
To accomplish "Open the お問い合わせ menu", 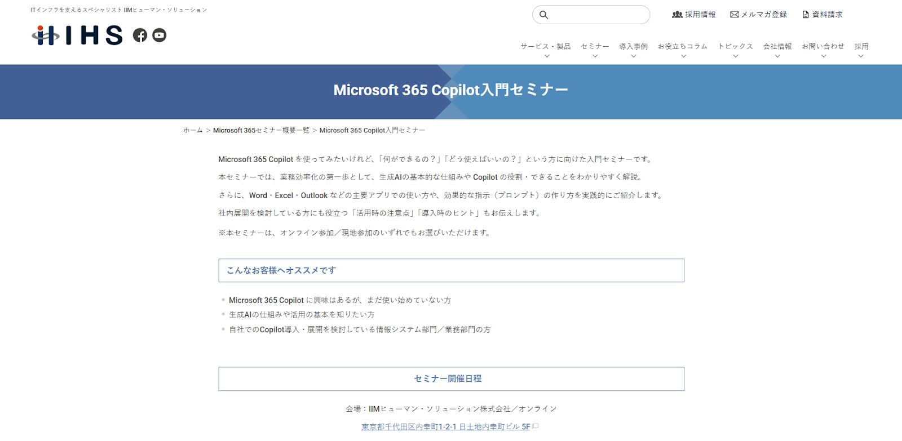I will pyautogui.click(x=823, y=46).
